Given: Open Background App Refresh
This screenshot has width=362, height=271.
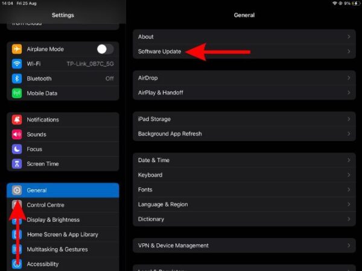Looking at the screenshot, I should point(170,134).
